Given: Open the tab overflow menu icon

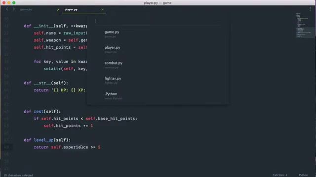Looking at the screenshot, I should tap(310, 9).
